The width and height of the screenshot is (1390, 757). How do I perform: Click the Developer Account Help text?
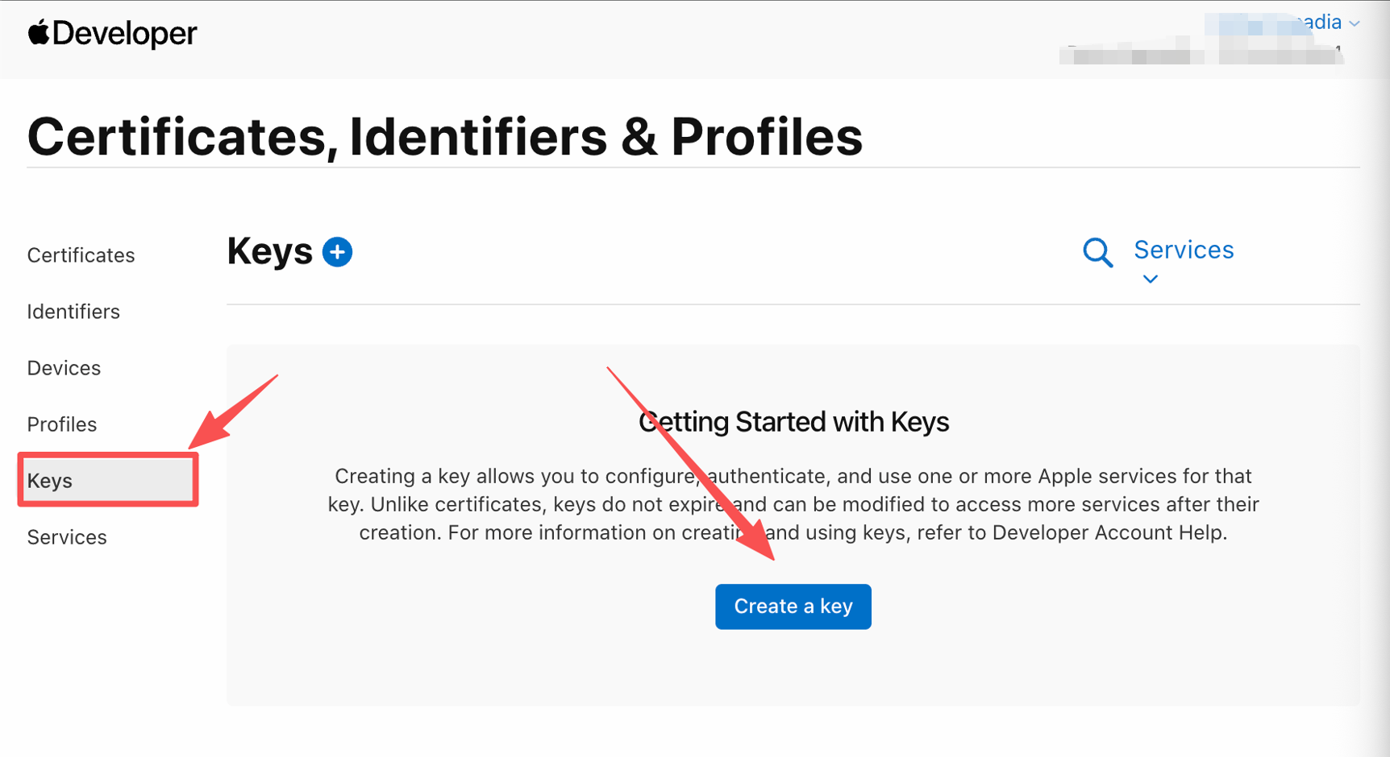[x=1109, y=532]
